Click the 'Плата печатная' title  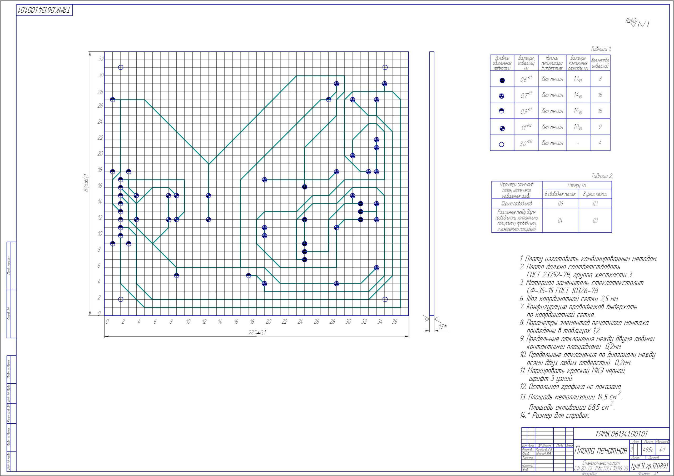pyautogui.click(x=601, y=450)
